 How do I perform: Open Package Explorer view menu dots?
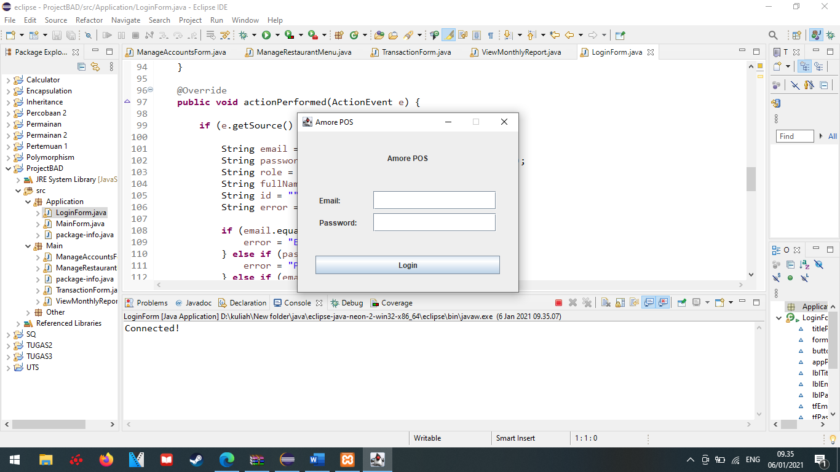(111, 66)
